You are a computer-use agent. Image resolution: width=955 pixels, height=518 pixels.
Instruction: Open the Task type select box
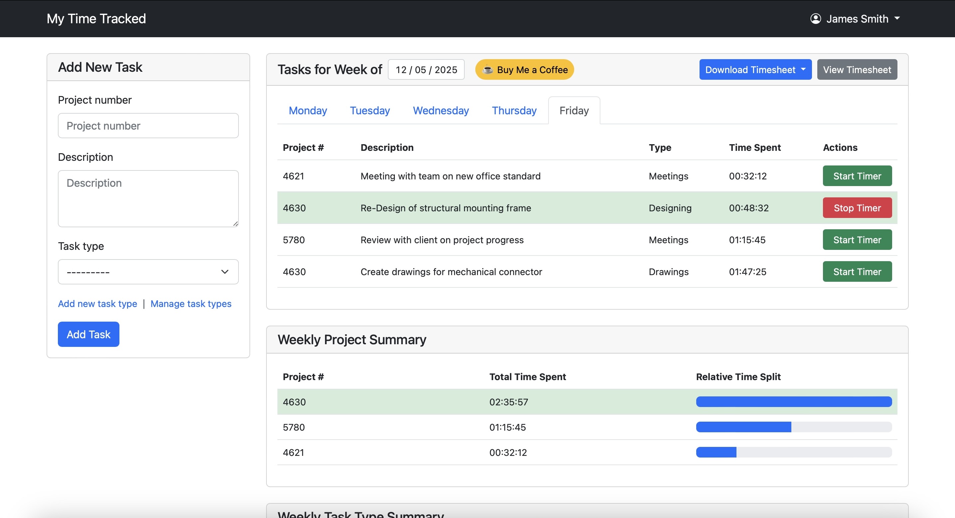(x=148, y=272)
